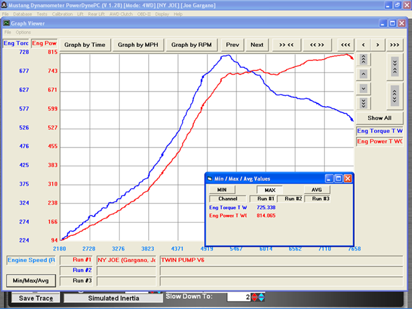Screen dimensions: 412x309
Task: Click the triple up chevron scroll button
Action: [363, 59]
